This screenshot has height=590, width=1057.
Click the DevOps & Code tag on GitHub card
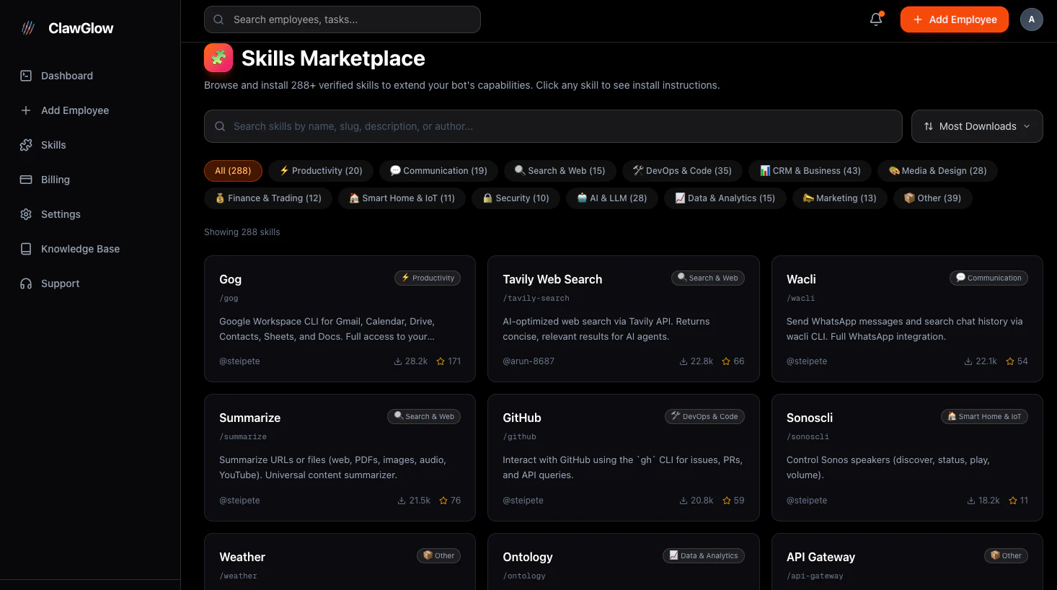(x=704, y=416)
